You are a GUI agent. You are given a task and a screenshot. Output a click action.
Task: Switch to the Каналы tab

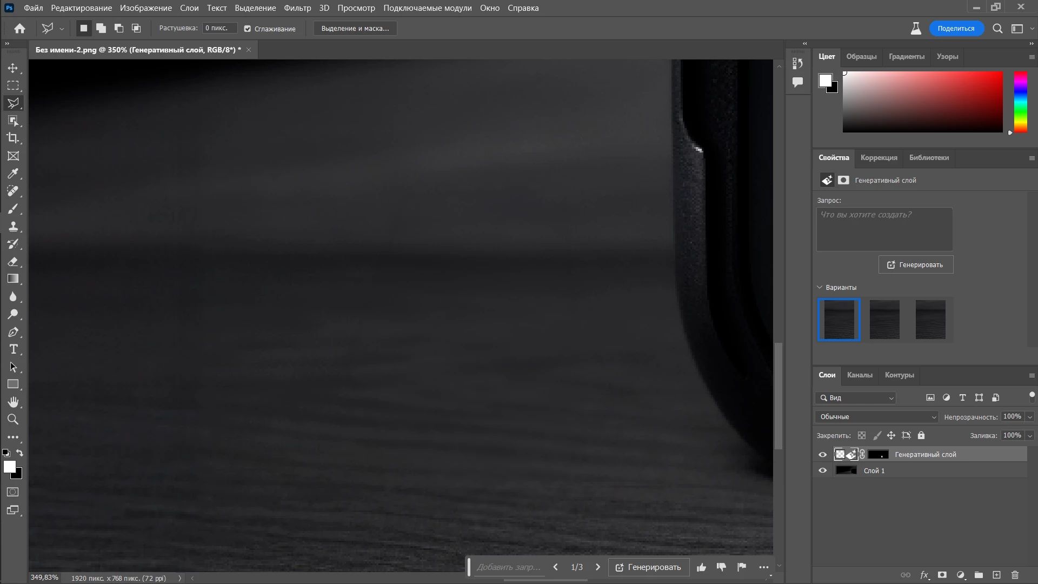pos(859,375)
